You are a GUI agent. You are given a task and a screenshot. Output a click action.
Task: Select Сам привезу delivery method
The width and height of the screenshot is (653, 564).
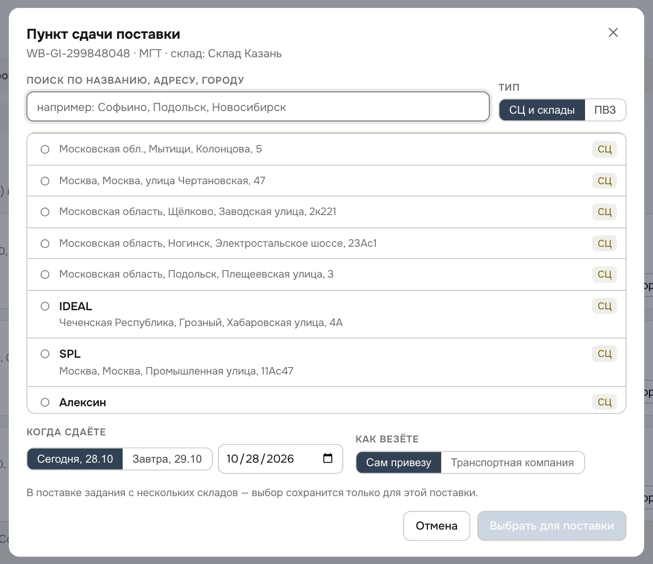[398, 463]
